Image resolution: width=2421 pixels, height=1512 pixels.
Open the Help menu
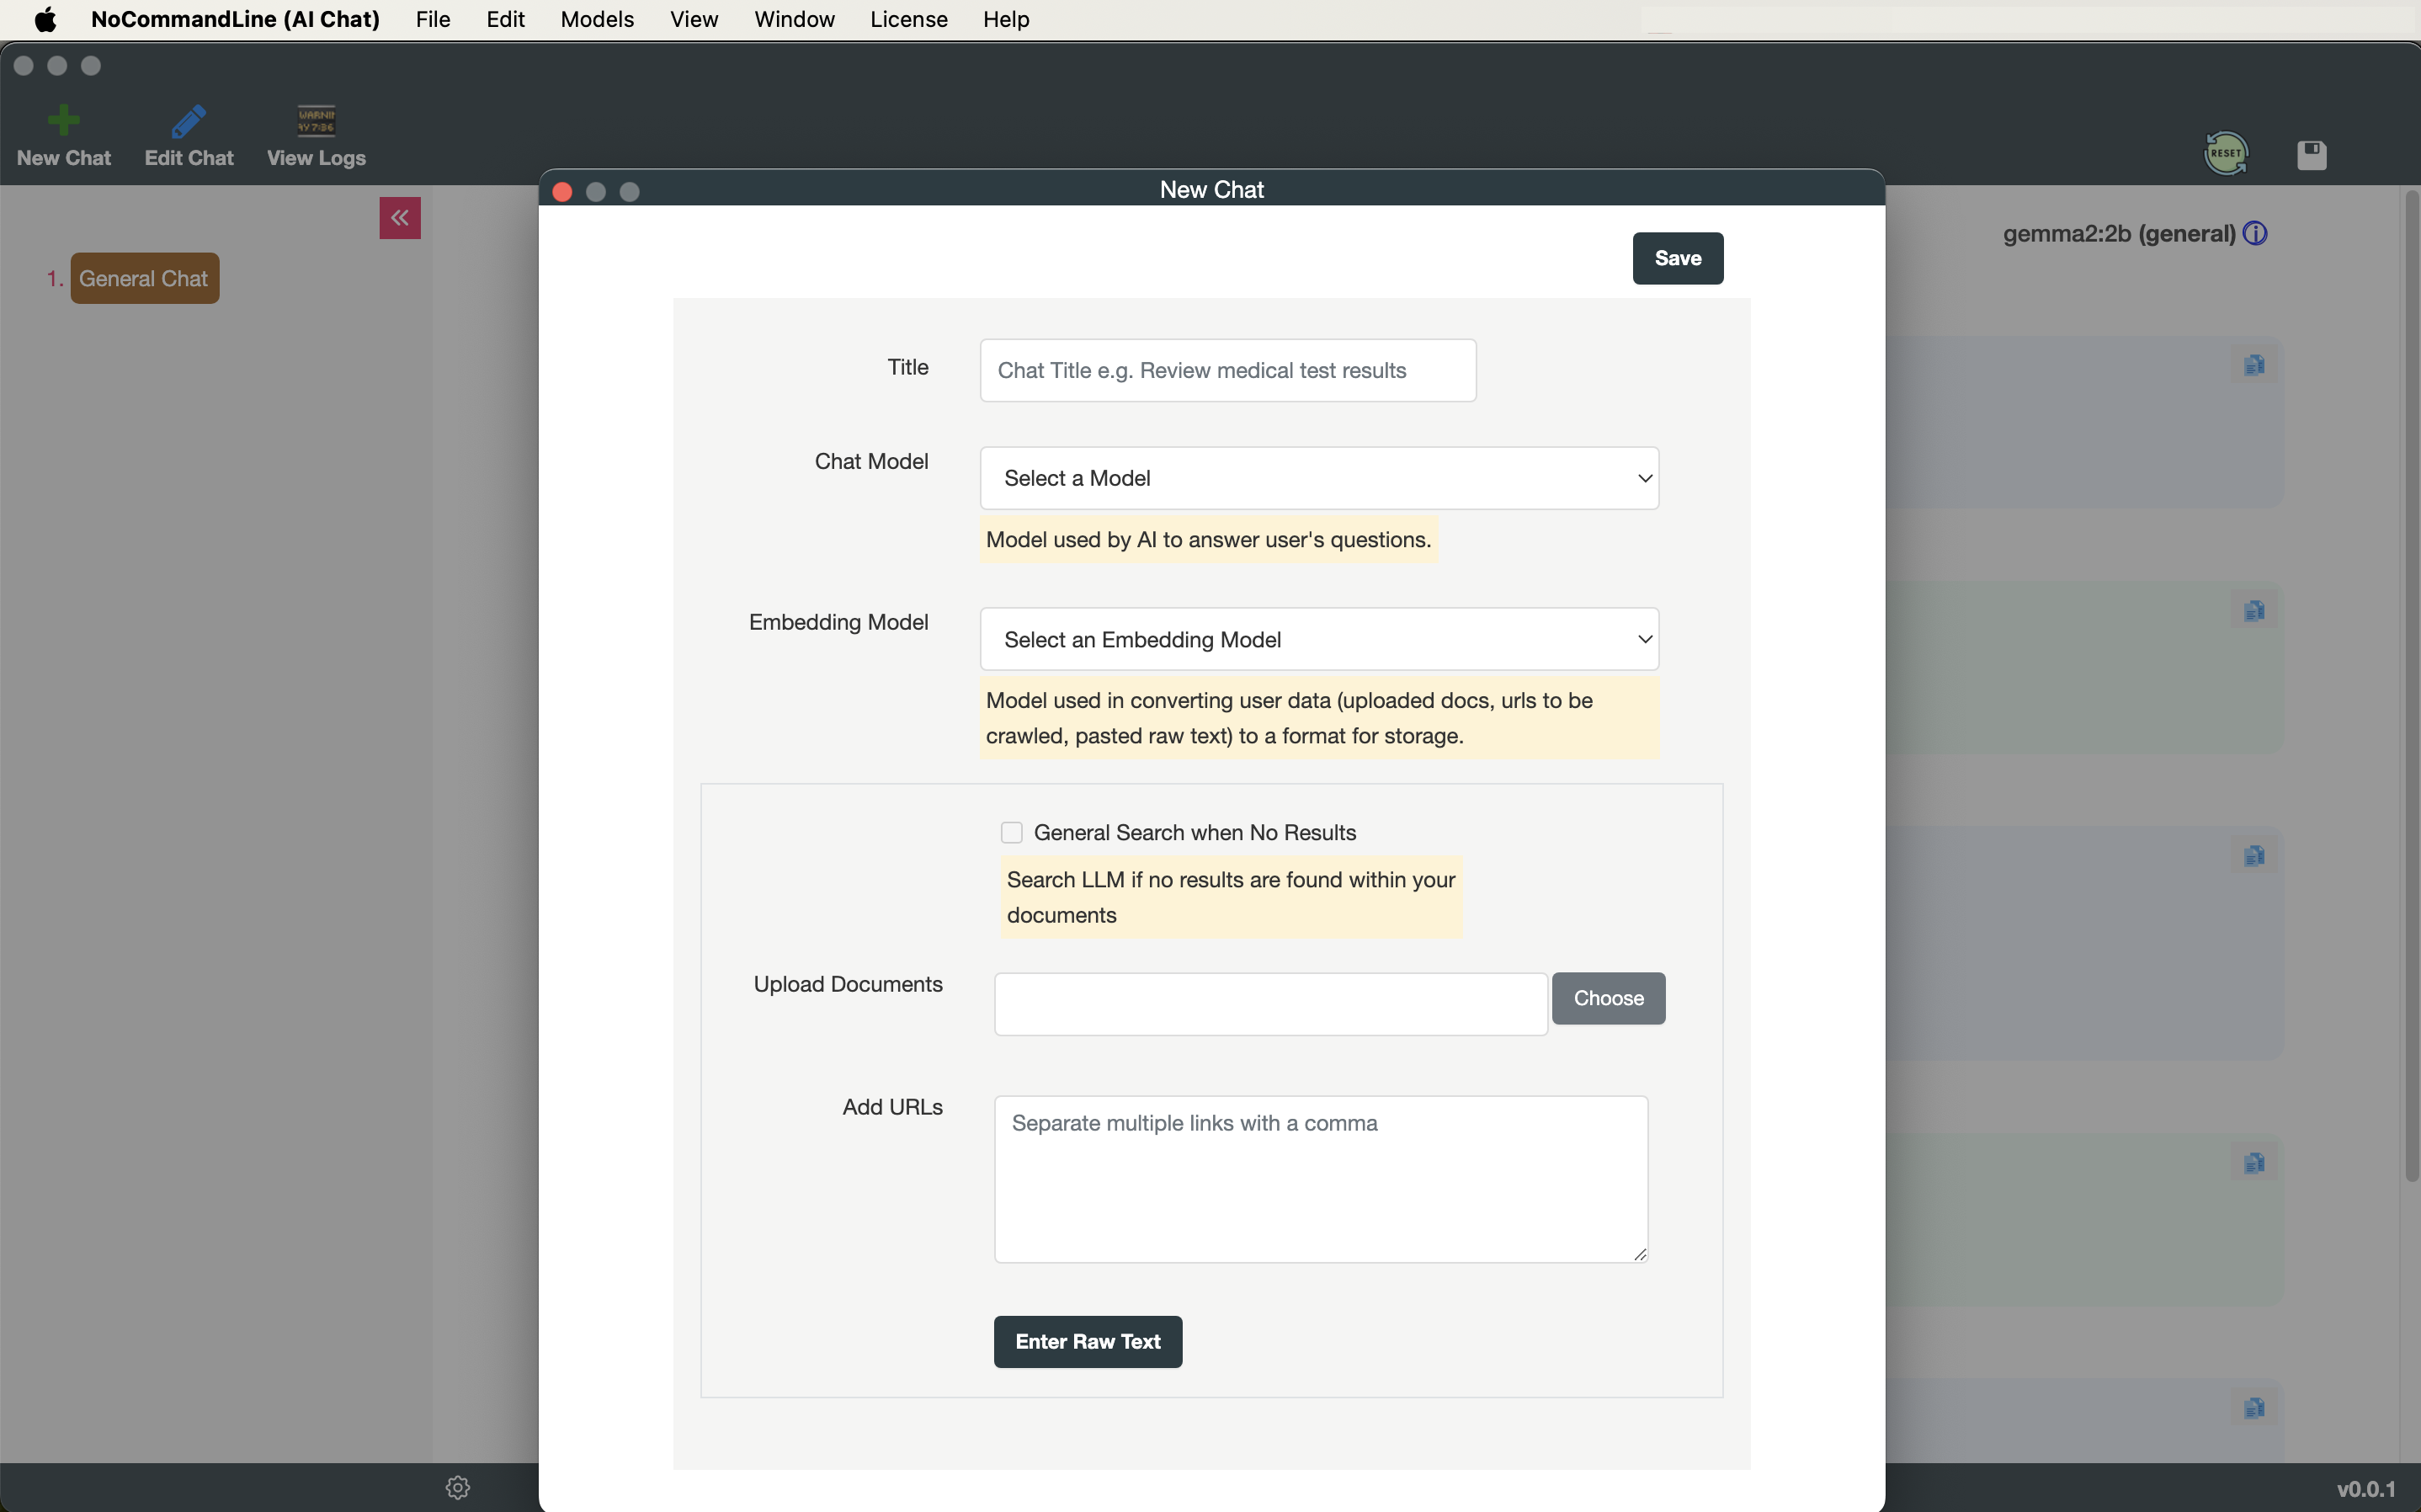(x=1006, y=19)
